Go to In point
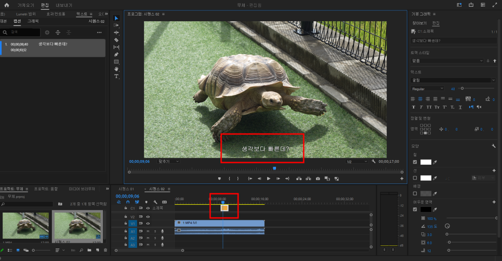Viewport: 502px width, 261px height. 250,179
